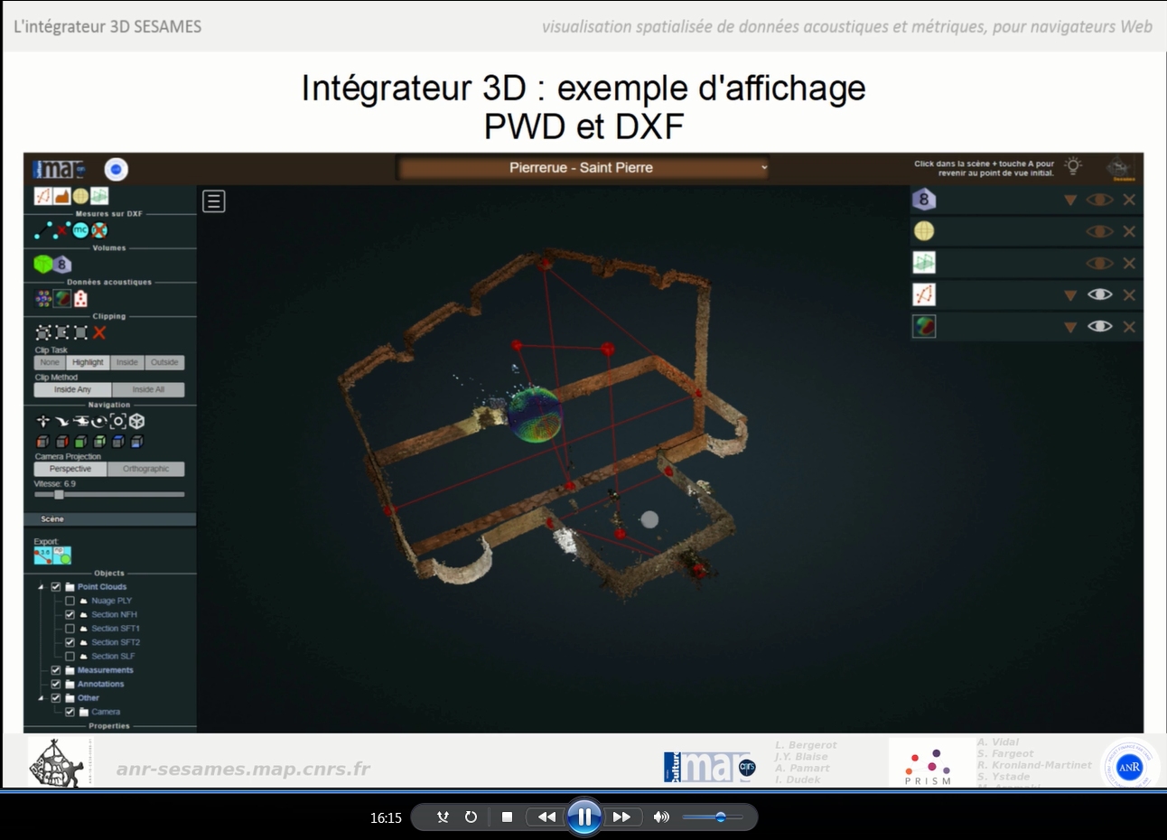Set the view to the green-face cube preset

coord(80,442)
